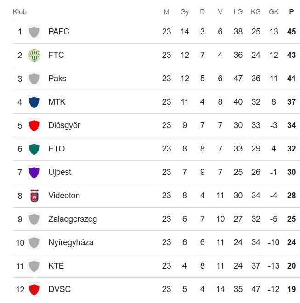Select the KTE team name
Viewport: 300px width, 303px height.
[56, 266]
